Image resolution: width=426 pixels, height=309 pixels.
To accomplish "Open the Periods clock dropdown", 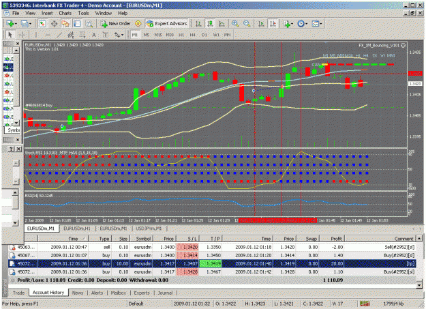I will [302, 24].
